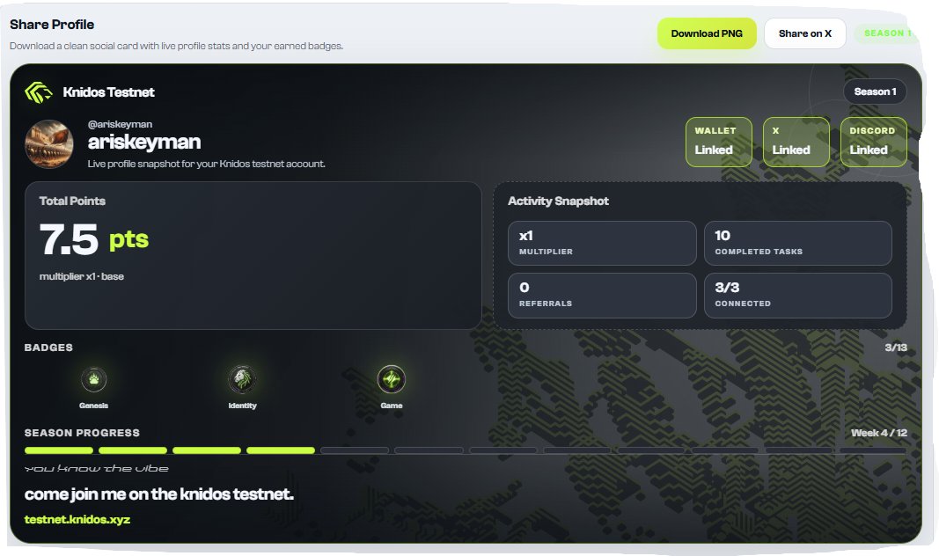Click the 3/13 badges count
The image size is (939, 556).
[x=896, y=347]
